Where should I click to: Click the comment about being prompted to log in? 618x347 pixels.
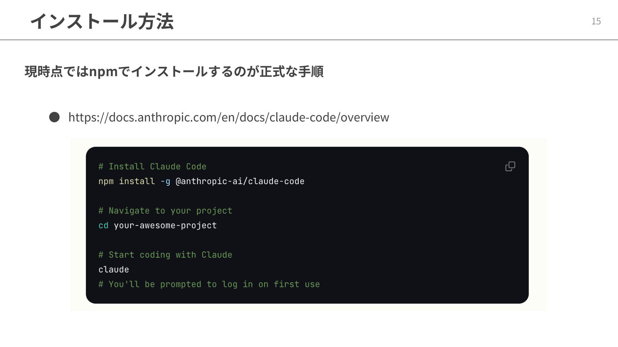209,284
